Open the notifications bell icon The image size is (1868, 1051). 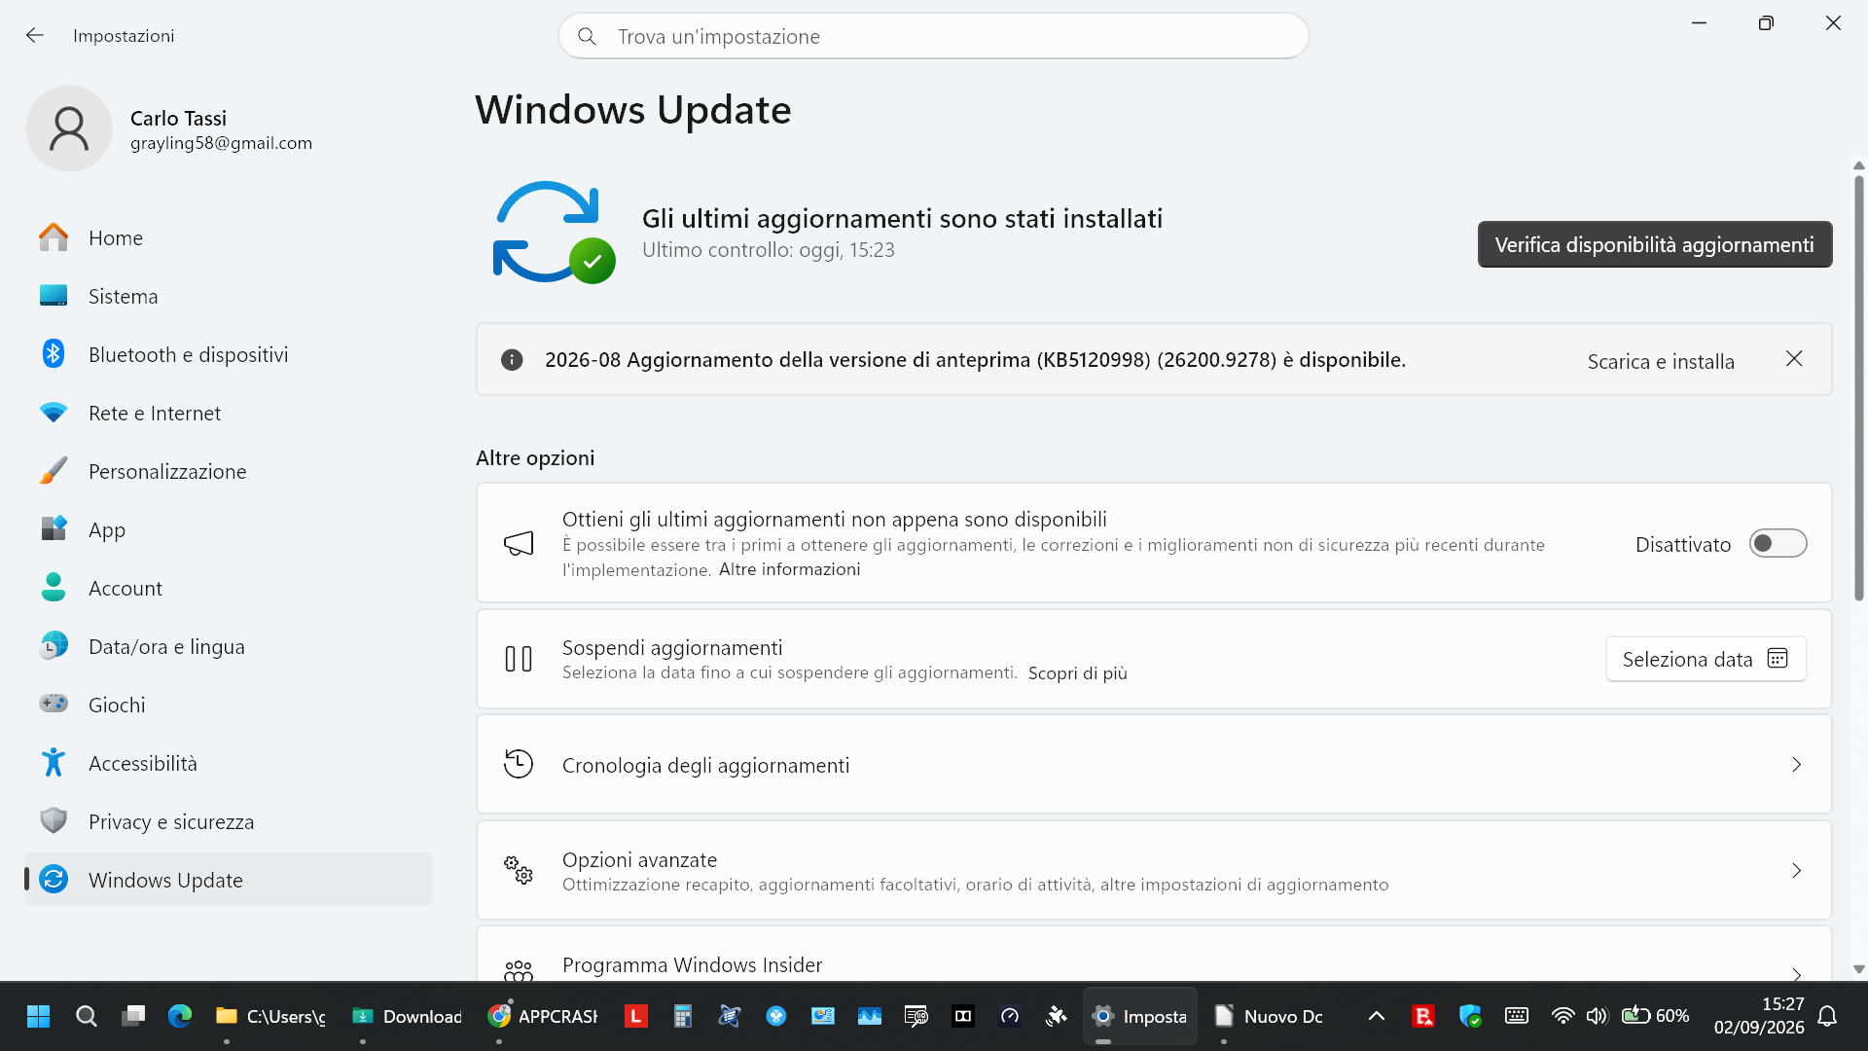click(x=1827, y=1016)
